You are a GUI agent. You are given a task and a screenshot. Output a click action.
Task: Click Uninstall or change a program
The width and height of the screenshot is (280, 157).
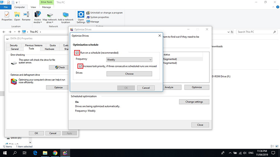(x=104, y=13)
